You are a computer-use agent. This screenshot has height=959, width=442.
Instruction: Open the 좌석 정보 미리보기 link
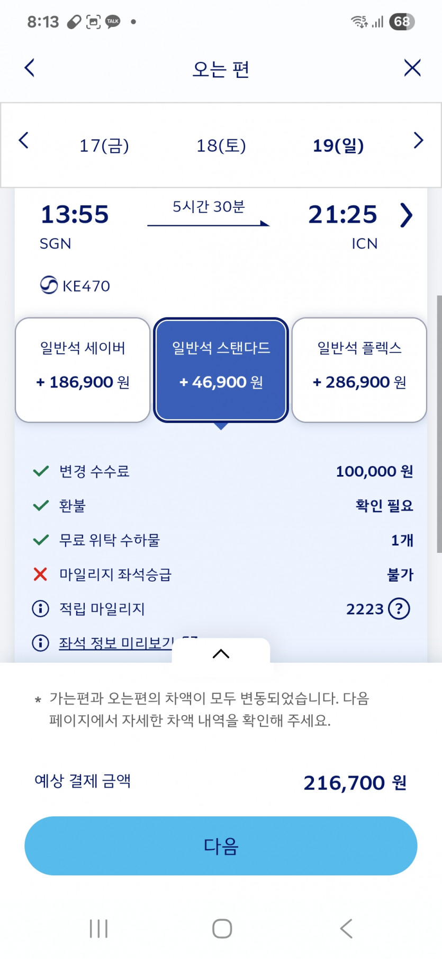pyautogui.click(x=116, y=643)
